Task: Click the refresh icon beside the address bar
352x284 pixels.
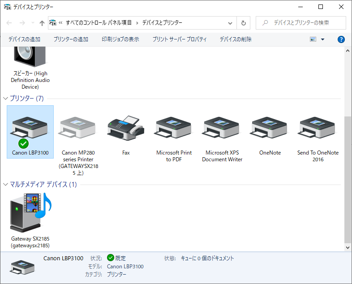Action: (x=243, y=23)
